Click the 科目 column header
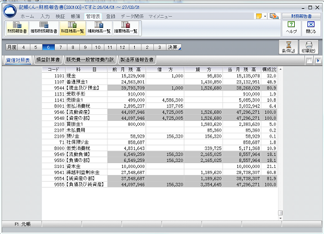Image resolution: width=324 pixels, height=234 pixels. pos(86,70)
